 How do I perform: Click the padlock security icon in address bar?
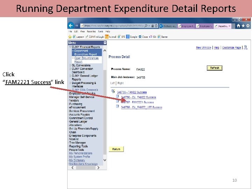153,26
